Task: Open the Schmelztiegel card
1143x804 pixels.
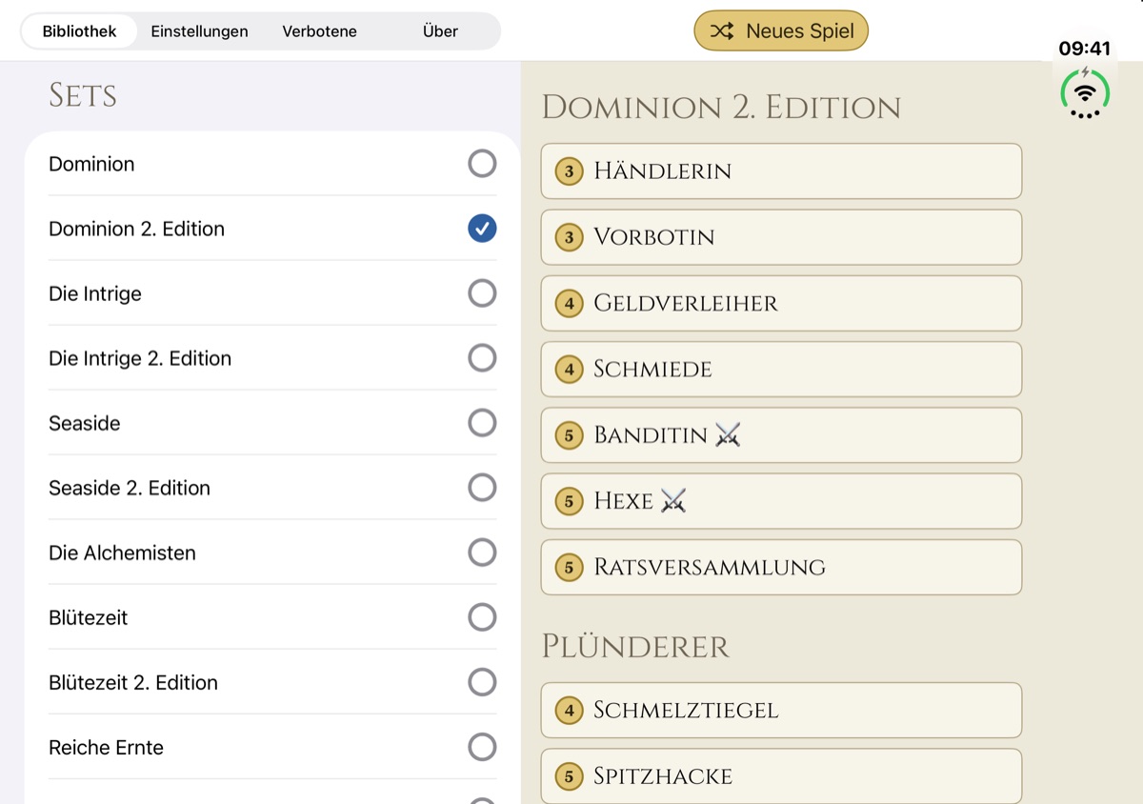Action: (x=781, y=711)
